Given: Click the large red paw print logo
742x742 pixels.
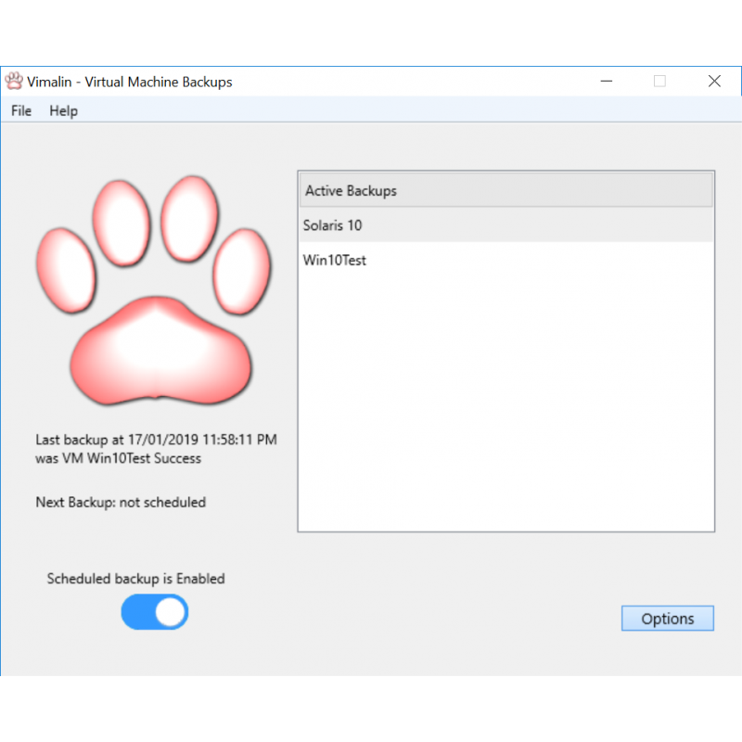Looking at the screenshot, I should click(x=154, y=290).
